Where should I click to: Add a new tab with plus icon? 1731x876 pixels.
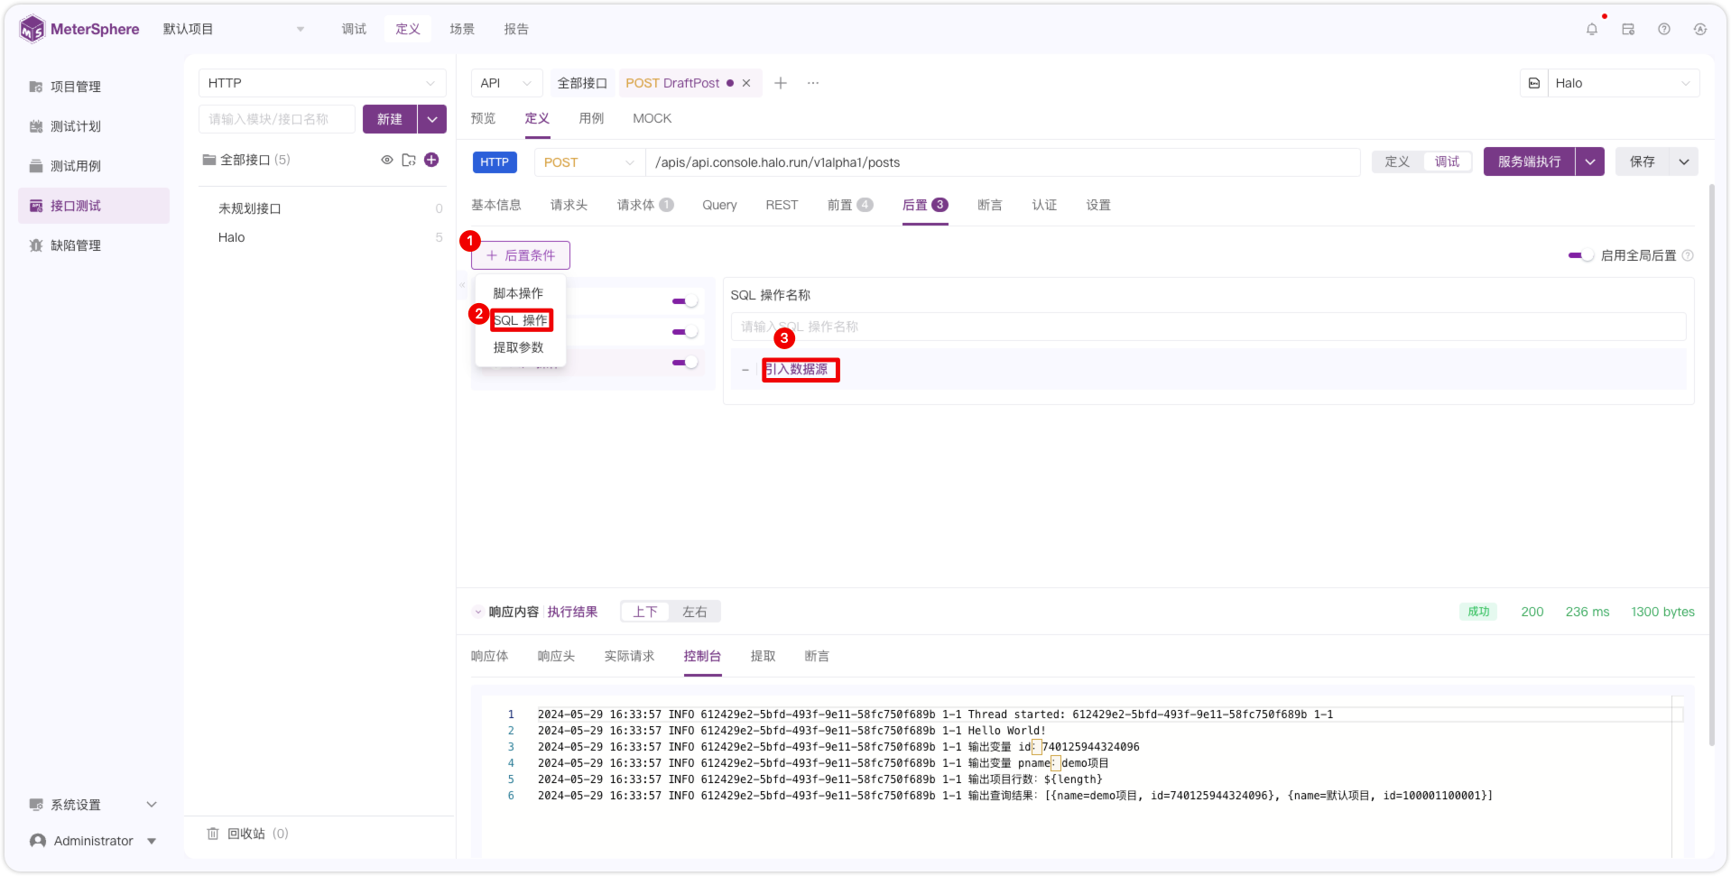coord(781,83)
